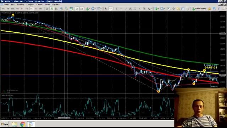Screen dimensions: 227x128
Task: Toggle chart shift from right edge
Action: pos(82,9)
